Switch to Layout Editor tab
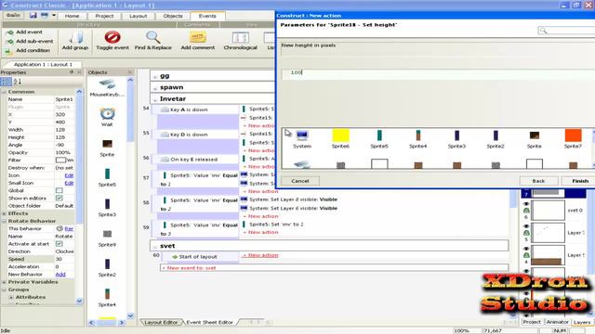This screenshot has height=334, width=595. pos(161,322)
